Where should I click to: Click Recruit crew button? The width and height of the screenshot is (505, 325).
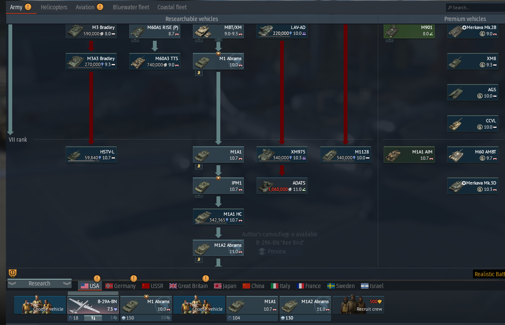(358, 305)
